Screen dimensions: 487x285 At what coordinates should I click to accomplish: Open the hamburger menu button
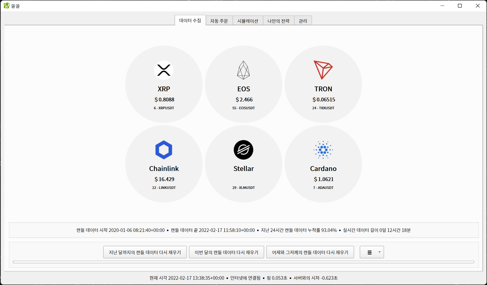point(372,252)
